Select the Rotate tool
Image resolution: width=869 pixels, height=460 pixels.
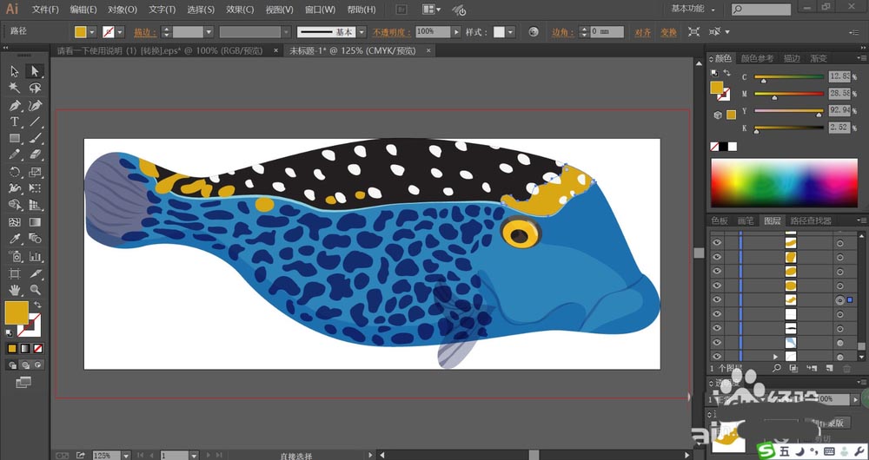15,172
